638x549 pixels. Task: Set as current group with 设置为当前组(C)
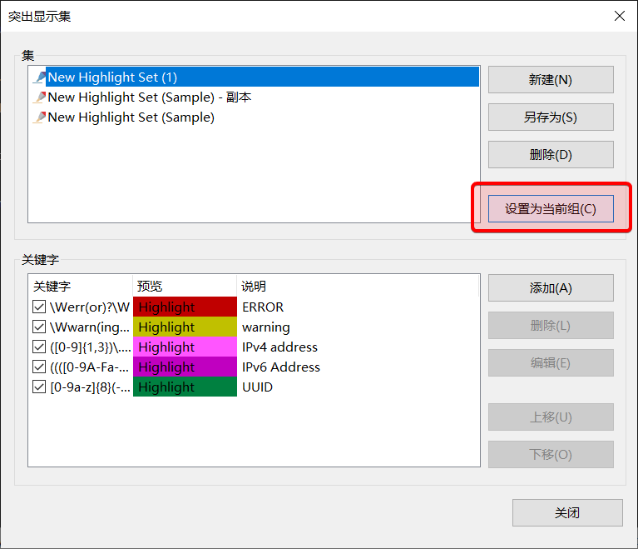(x=551, y=209)
